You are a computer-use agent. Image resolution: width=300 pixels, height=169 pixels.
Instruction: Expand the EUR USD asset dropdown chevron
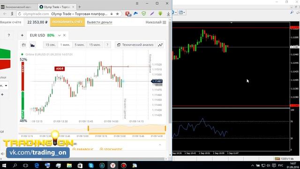coord(60,36)
